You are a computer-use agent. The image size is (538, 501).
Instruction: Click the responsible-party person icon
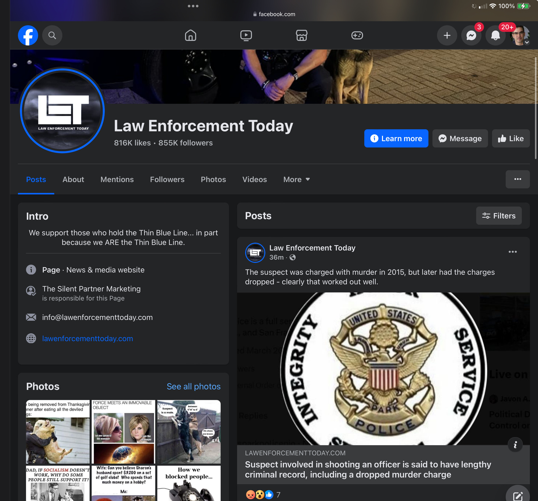[31, 291]
